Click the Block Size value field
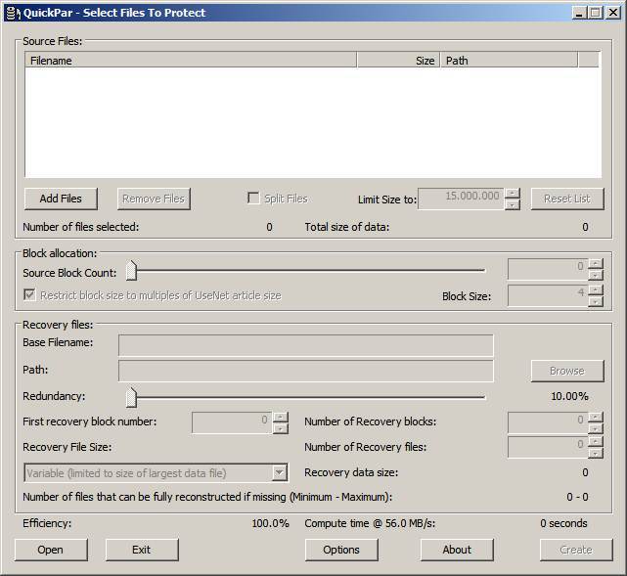Image resolution: width=627 pixels, height=576 pixels. (x=548, y=295)
